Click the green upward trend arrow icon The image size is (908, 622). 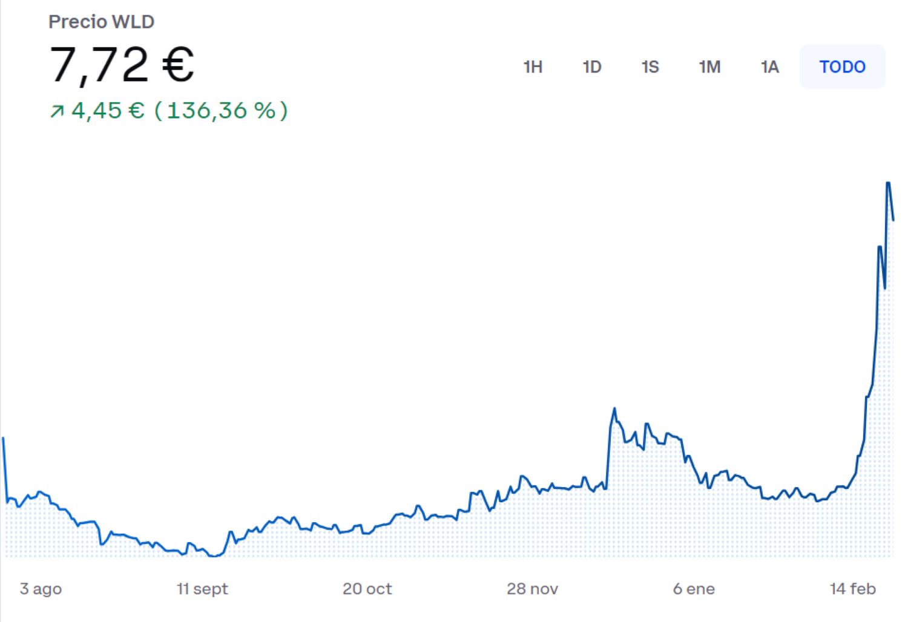(x=57, y=111)
